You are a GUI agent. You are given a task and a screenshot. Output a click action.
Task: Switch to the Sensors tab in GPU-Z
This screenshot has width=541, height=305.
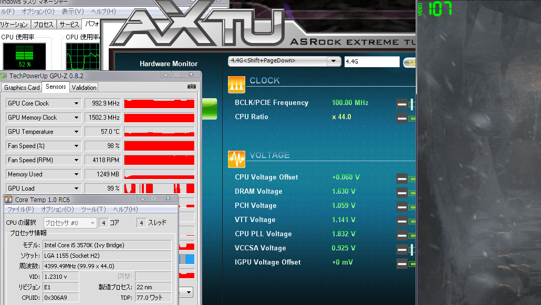[x=56, y=87]
